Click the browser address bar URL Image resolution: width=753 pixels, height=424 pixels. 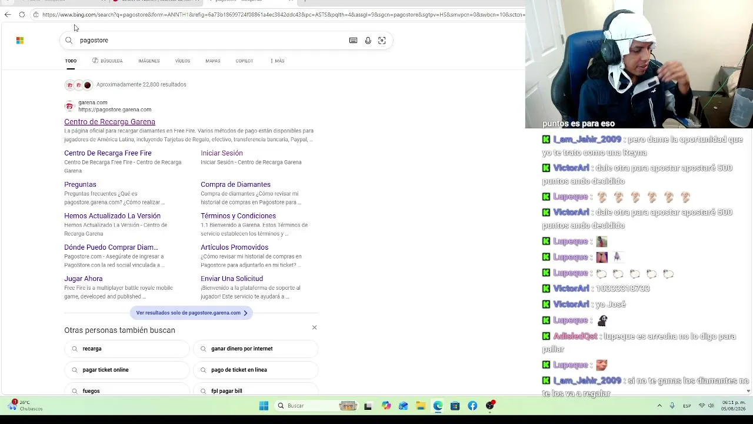pos(282,15)
